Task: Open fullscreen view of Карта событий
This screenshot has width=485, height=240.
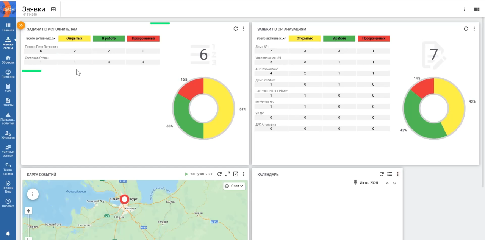Action: point(227,174)
